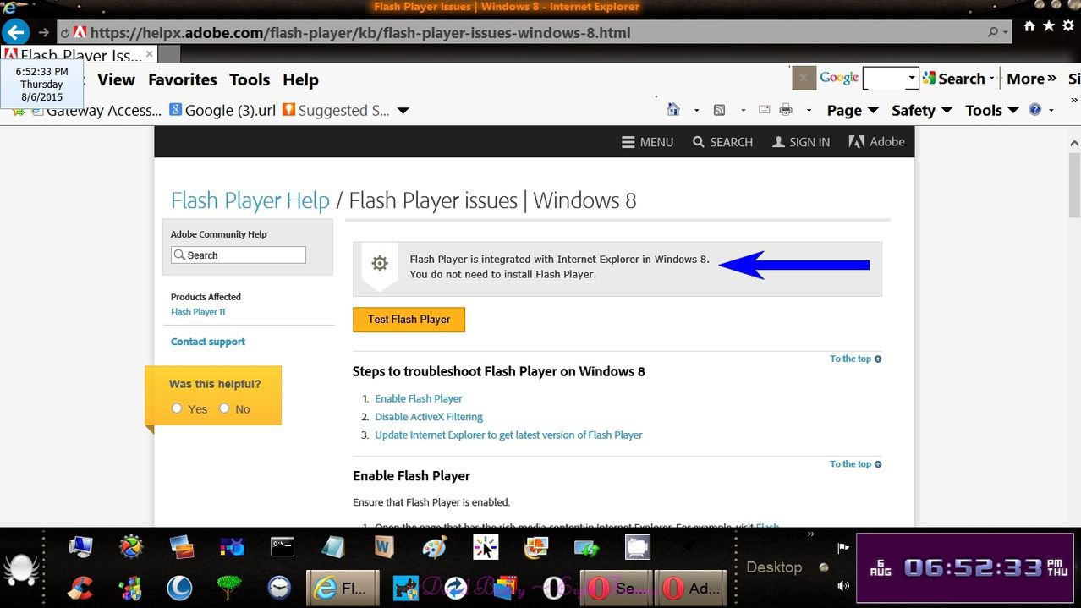Open the Help menu
The width and height of the screenshot is (1081, 608).
[300, 79]
